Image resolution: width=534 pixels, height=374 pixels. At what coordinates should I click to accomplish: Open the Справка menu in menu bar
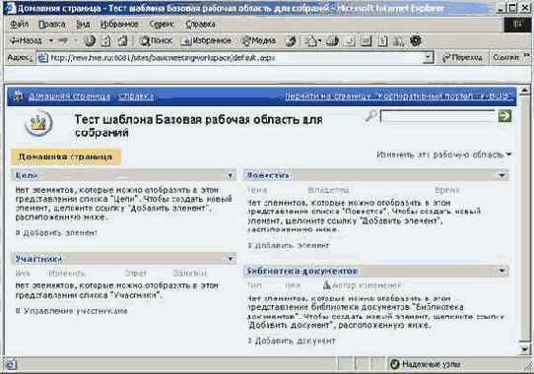(200, 25)
